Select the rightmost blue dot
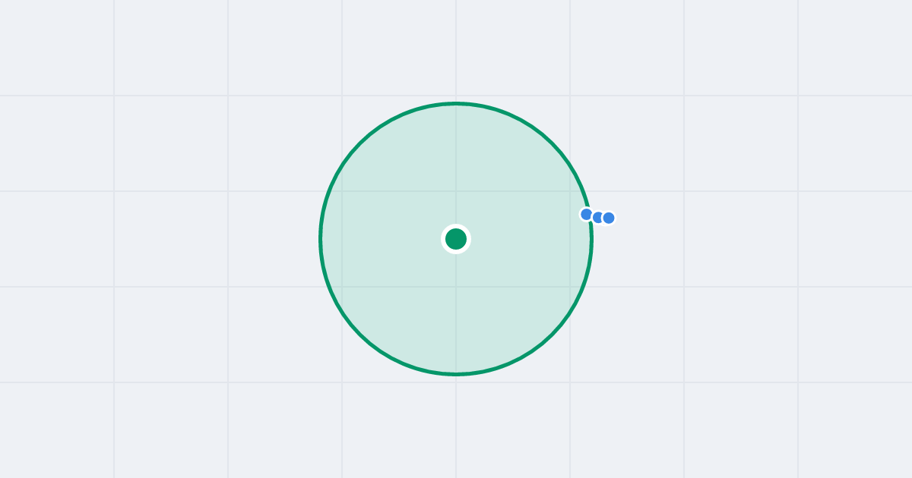The width and height of the screenshot is (912, 478). [x=609, y=218]
